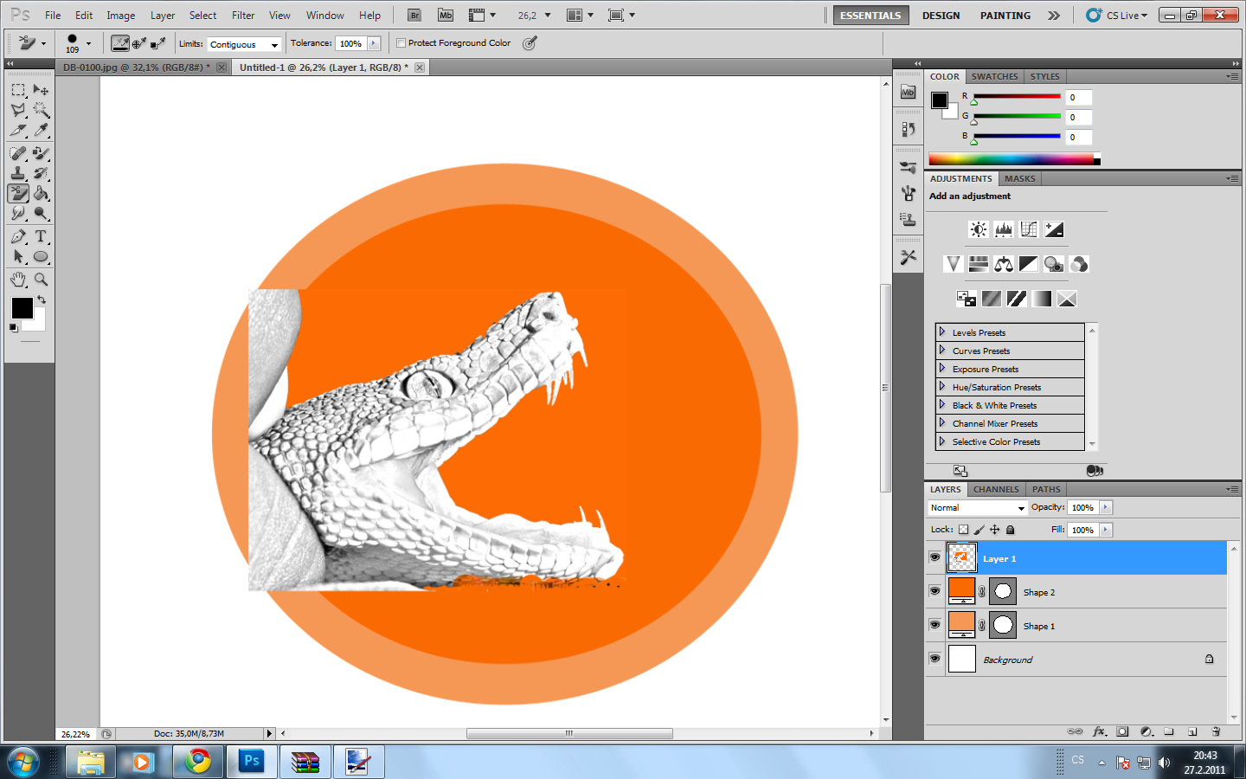Viewport: 1246px width, 779px height.
Task: Click the delete layer trash icon
Action: coord(1215,731)
